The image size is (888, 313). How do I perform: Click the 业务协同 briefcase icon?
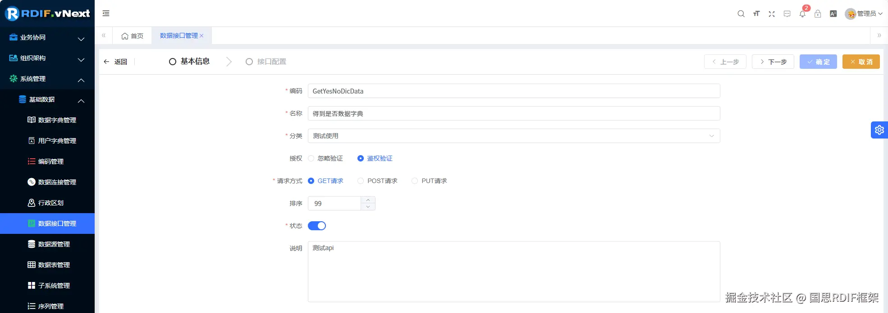point(14,37)
